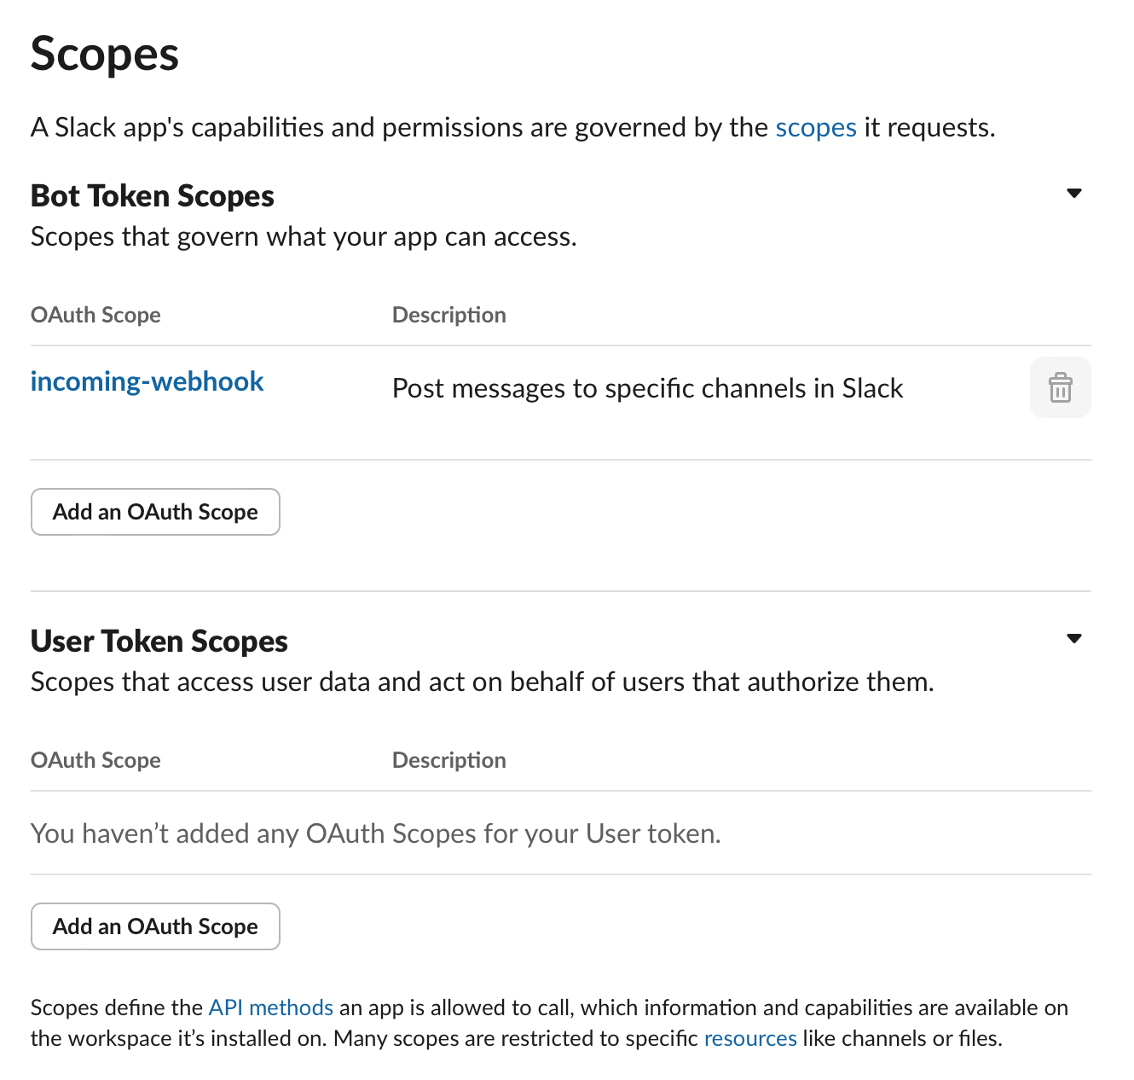Screen dimensions: 1134x1080
Task: Open the Bot Token Scopes disclosure triangle
Action: (1075, 194)
